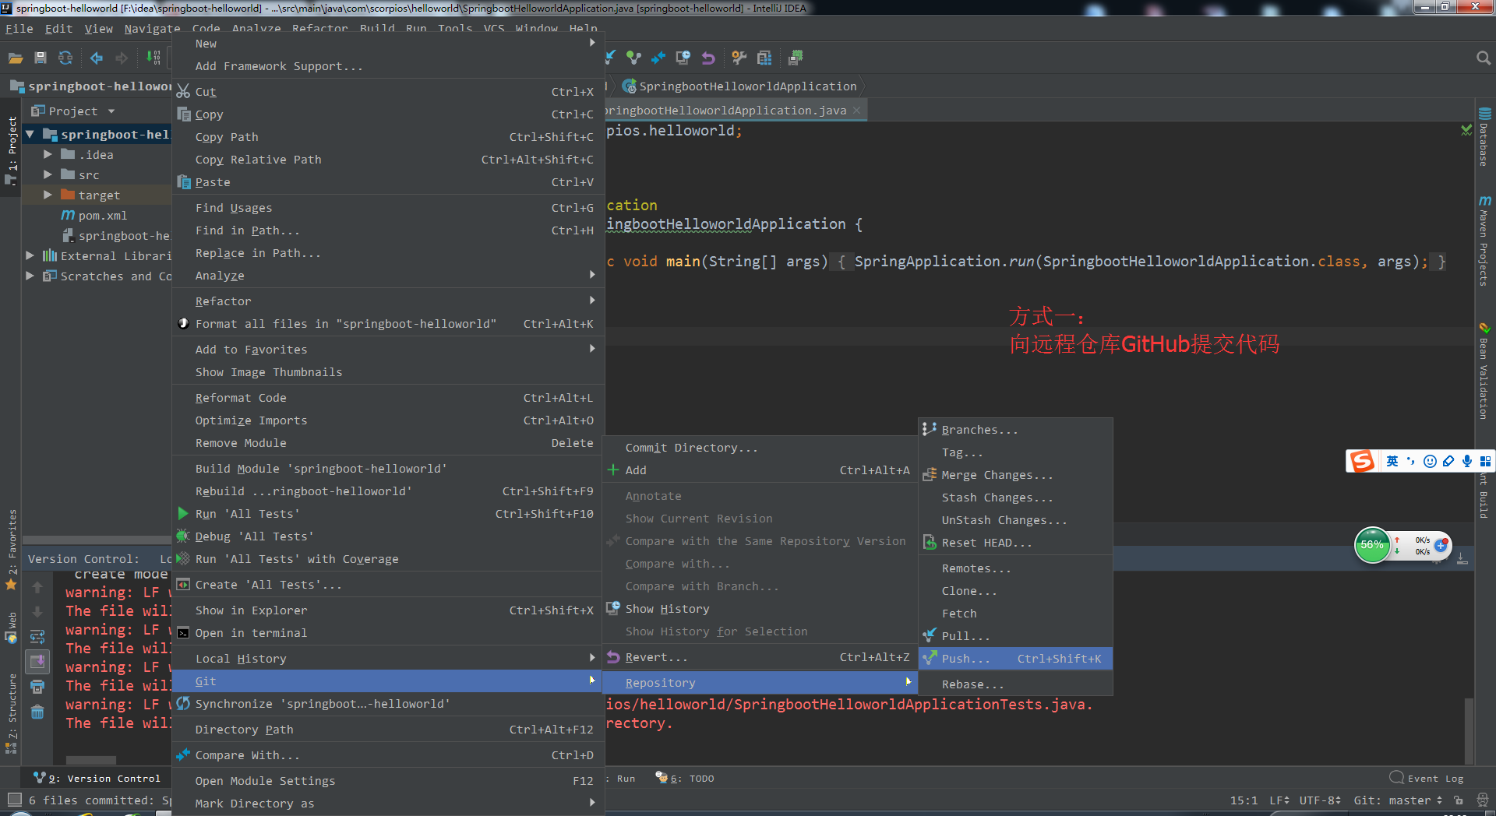The height and width of the screenshot is (816, 1496).
Task: Choose Add in the Git submenu
Action: [760, 470]
